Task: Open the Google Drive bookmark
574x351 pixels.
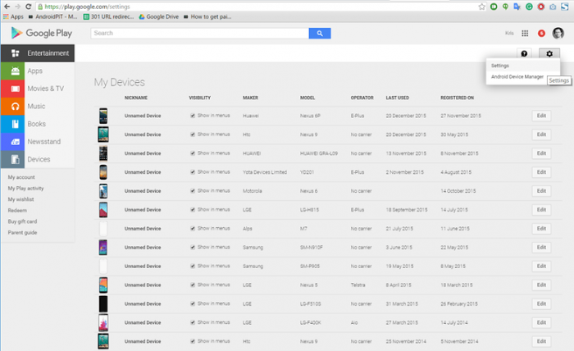Action: pyautogui.click(x=158, y=16)
